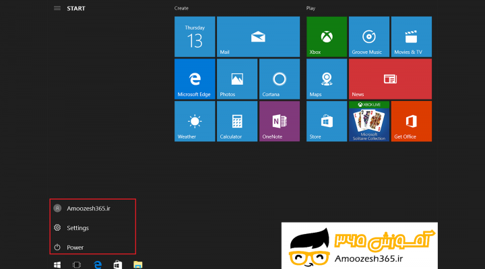Open the Calendar tile showing Thursday 13
The height and width of the screenshot is (269, 485).
point(195,37)
